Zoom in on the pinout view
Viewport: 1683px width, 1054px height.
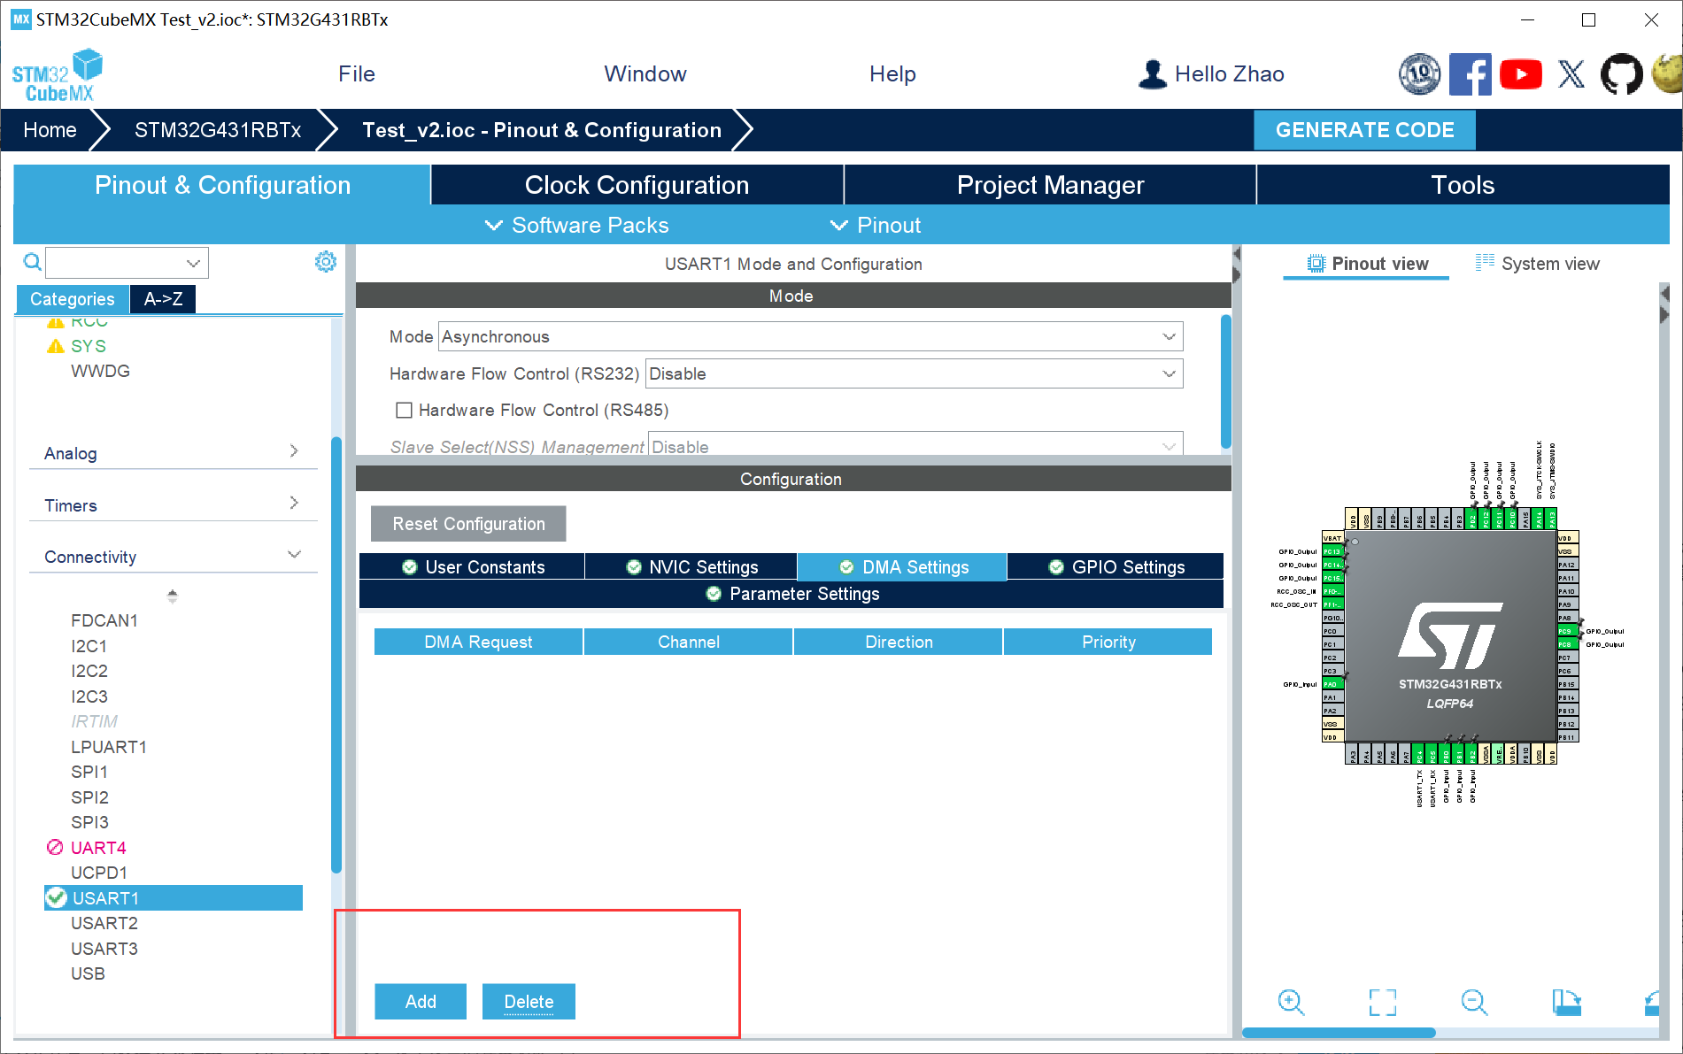(x=1291, y=1002)
